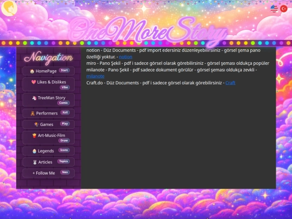This screenshot has width=292, height=219.
Task: Open the Likes & Dislikes page
Action: click(x=49, y=84)
